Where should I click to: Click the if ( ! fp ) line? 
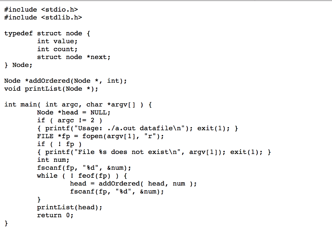[x=59, y=144]
